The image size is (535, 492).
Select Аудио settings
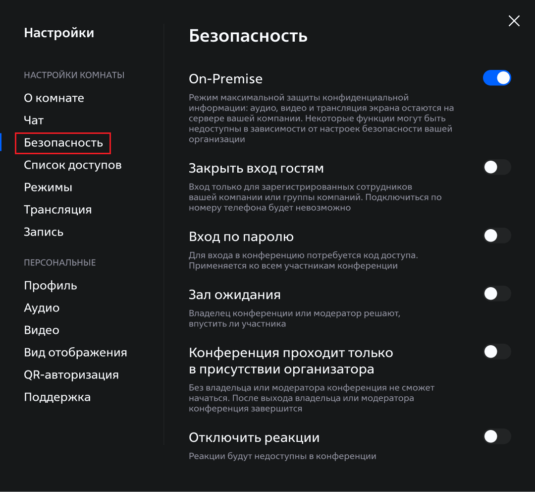click(42, 308)
